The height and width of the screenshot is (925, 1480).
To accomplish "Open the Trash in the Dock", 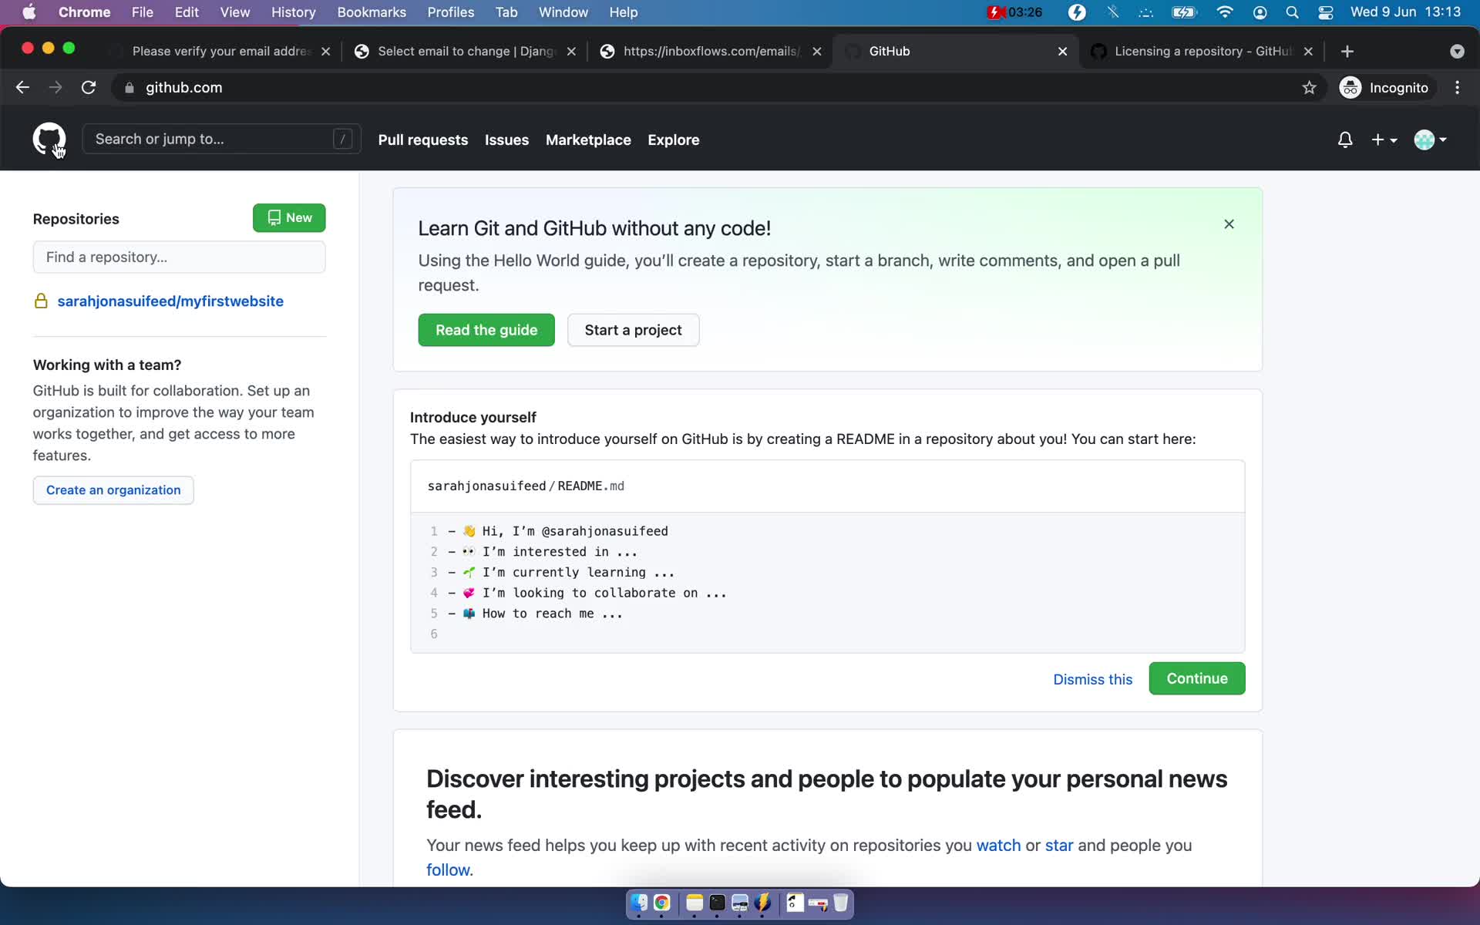I will pos(841,903).
